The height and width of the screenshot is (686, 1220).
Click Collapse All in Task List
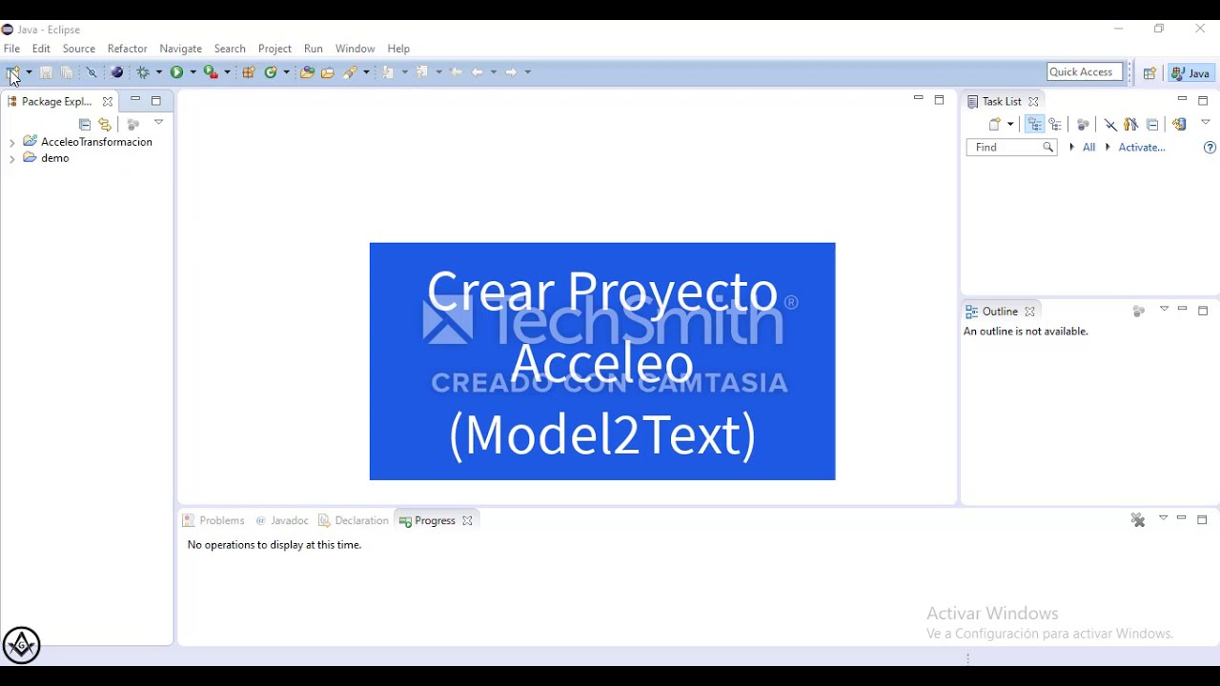coord(1152,124)
